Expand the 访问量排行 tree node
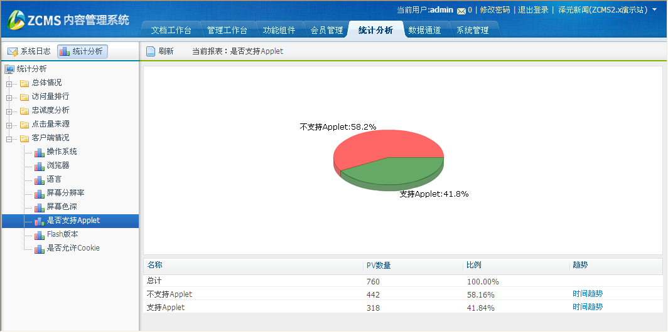Viewport: 668px width, 332px height. pyautogui.click(x=9, y=97)
